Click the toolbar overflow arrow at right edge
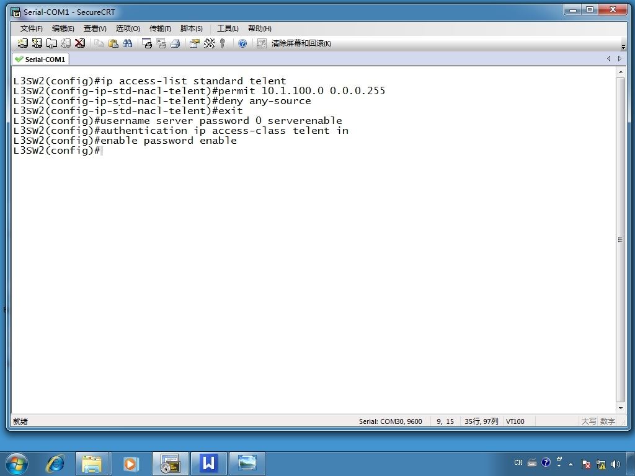Viewport: 635px width, 476px height. 623,46
